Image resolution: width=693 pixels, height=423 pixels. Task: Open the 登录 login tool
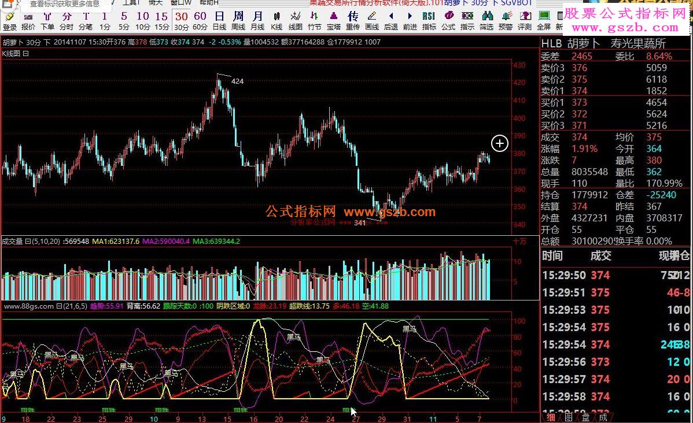point(10,21)
